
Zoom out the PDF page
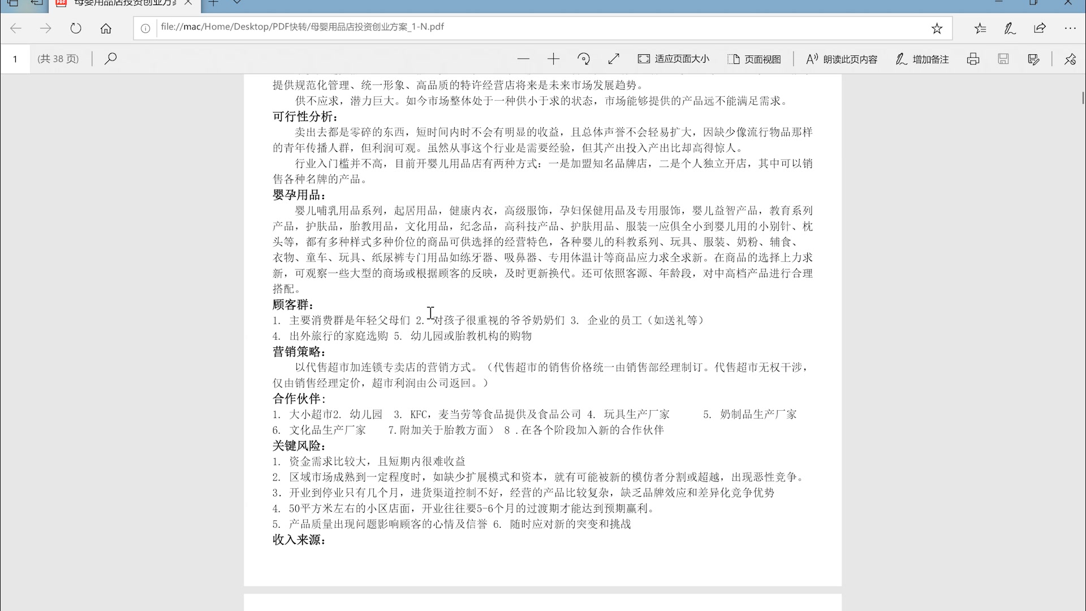(x=523, y=59)
